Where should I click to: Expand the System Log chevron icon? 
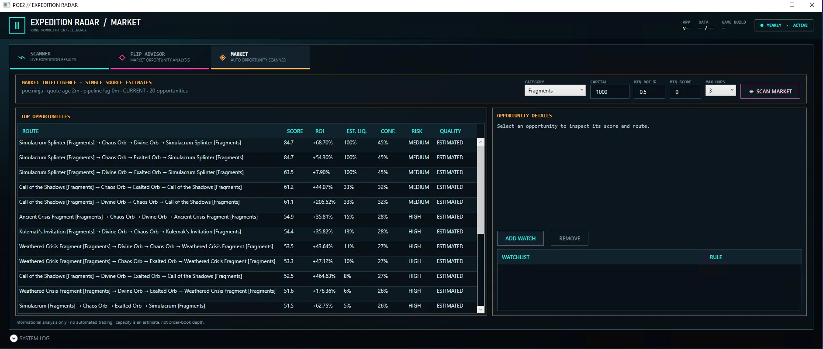point(14,338)
